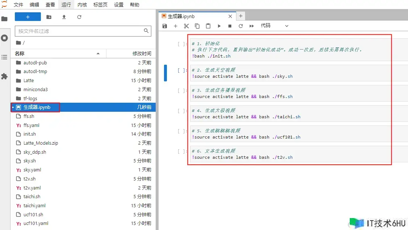408x230 pixels.
Task: Copy the selected cell
Action: tap(197, 26)
